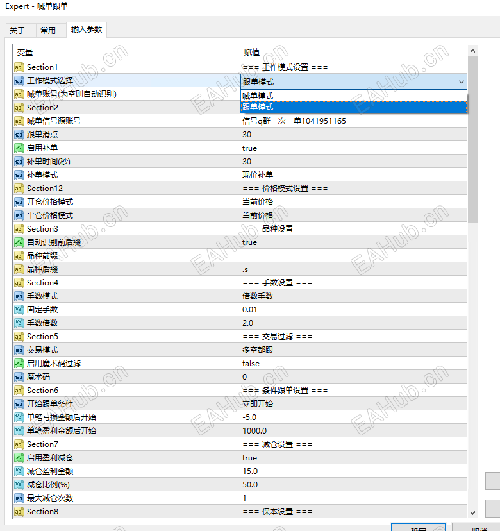This screenshot has width=500, height=531.
Task: Click the scrollbar up arrow
Action: tap(472, 51)
